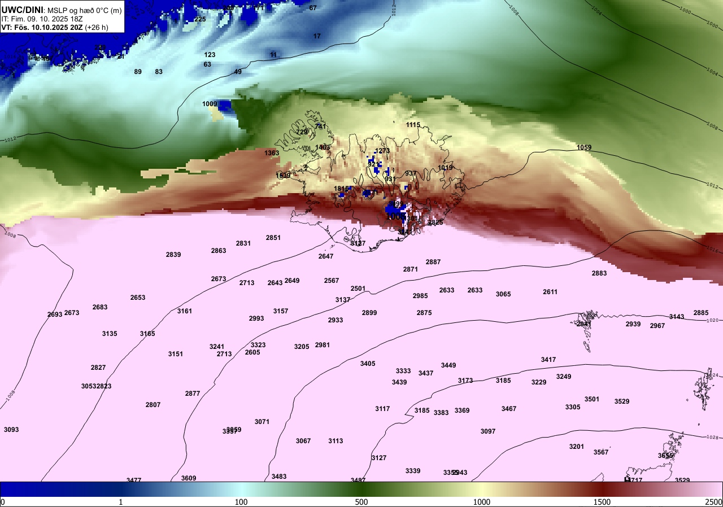The image size is (723, 507).
Task: Select the '1500' tick on the colour scale
Action: (602, 502)
